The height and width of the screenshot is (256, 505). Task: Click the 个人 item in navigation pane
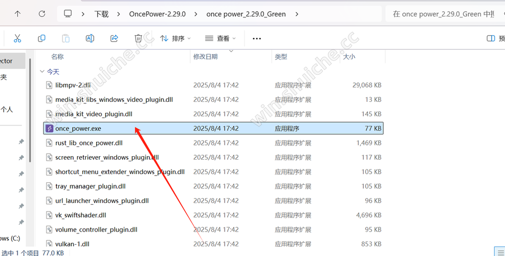(x=7, y=110)
